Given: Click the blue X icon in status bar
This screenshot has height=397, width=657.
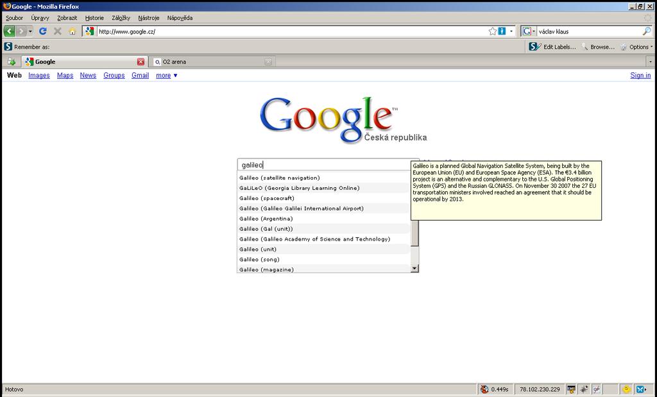Looking at the screenshot, I should 641,389.
